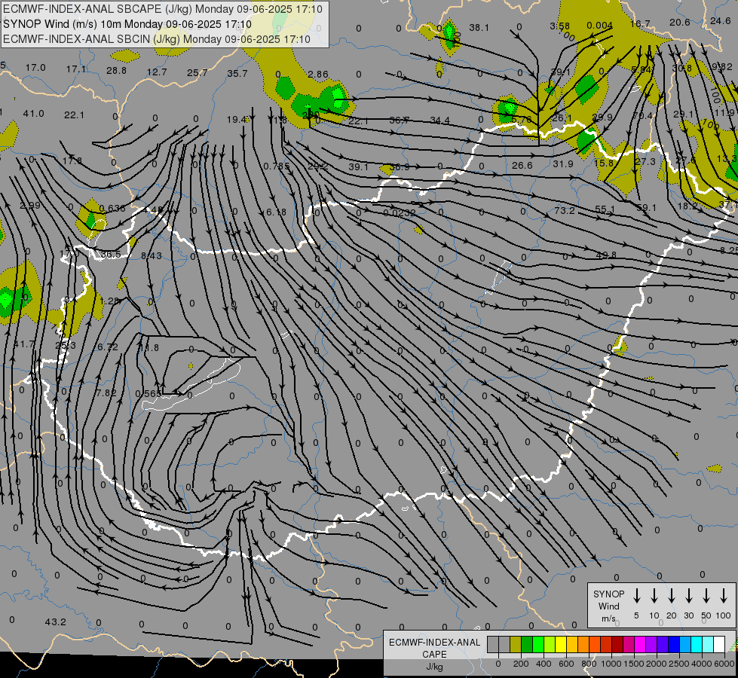Click the '38.1' value on the map

479,28
